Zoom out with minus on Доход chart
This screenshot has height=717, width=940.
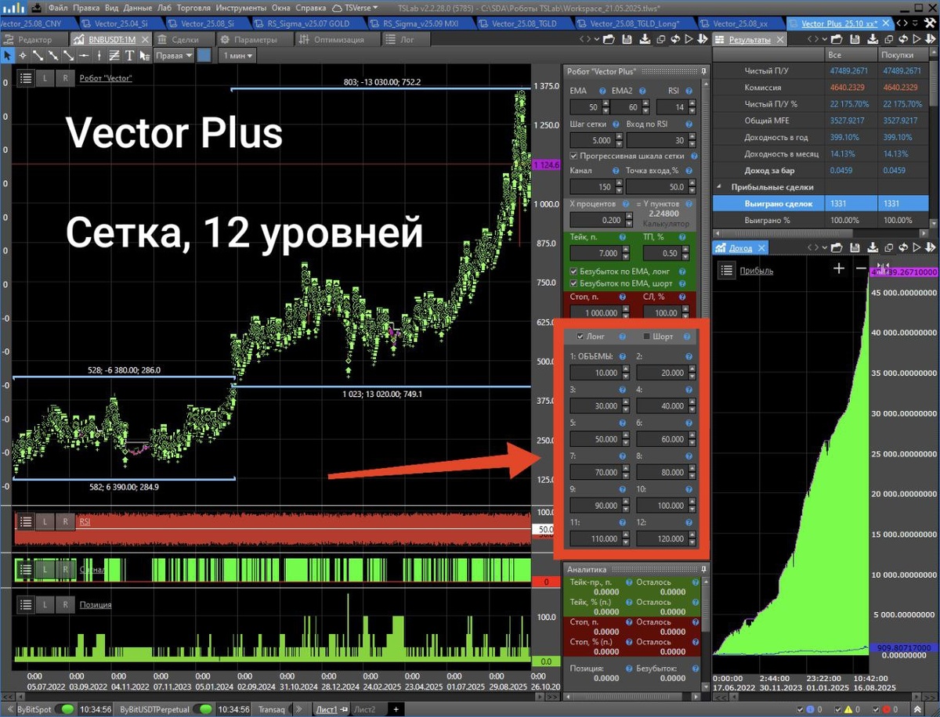(862, 268)
